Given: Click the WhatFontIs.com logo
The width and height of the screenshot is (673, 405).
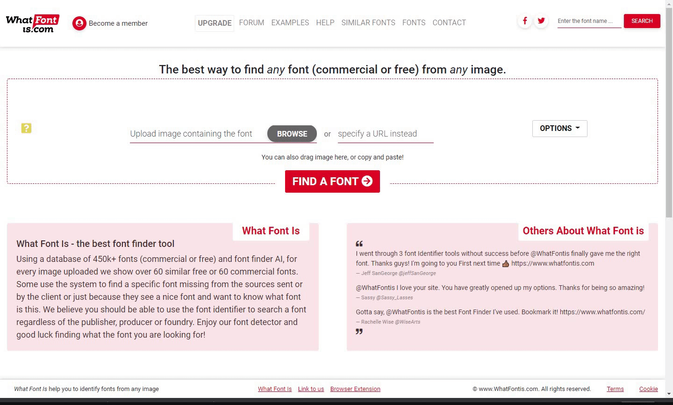Looking at the screenshot, I should (32, 23).
